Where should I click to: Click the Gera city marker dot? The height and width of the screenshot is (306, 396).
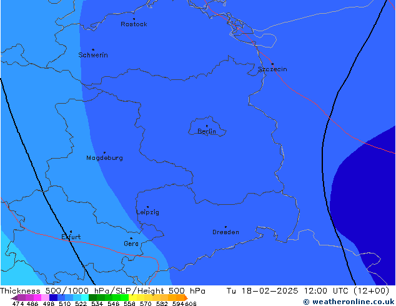131,239
